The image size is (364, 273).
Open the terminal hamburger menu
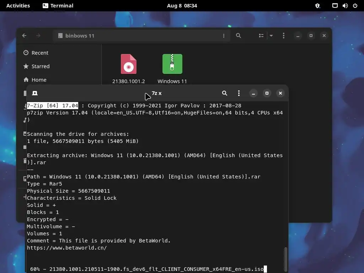tap(239, 93)
